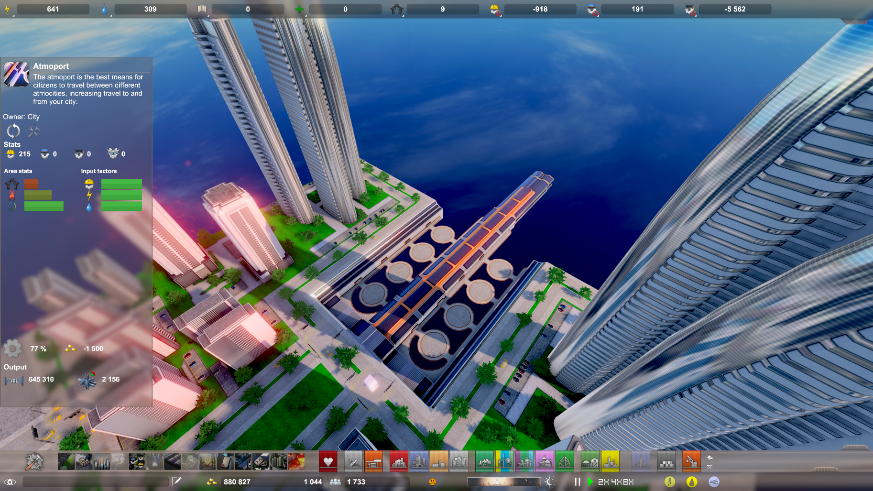Image resolution: width=873 pixels, height=491 pixels.
Task: Select the green greenhouse category
Action: pyautogui.click(x=565, y=461)
